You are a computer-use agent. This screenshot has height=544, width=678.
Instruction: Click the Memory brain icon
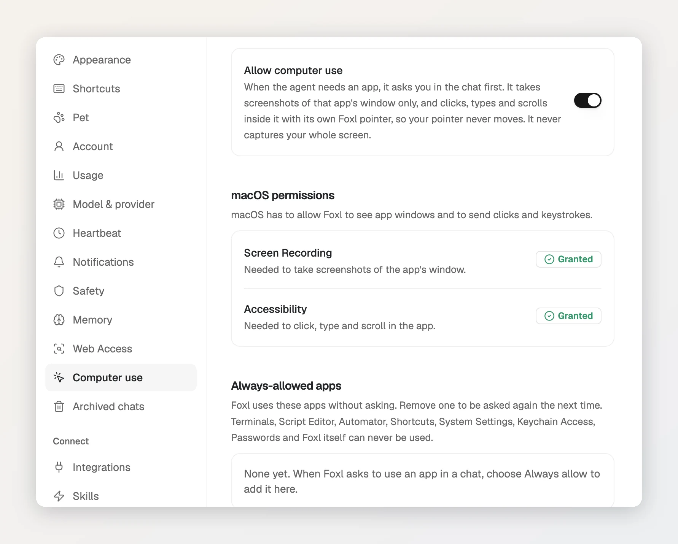click(x=59, y=320)
